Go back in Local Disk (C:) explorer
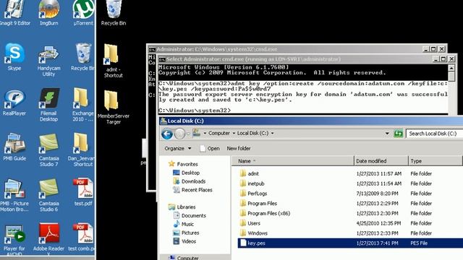 [167, 134]
